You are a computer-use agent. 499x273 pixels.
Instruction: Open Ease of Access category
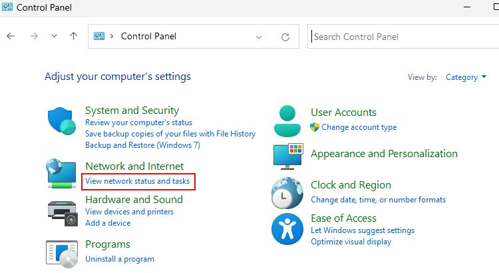click(344, 218)
